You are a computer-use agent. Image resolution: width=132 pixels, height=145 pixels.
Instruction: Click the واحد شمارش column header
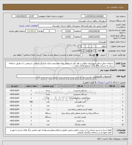(48, 86)
